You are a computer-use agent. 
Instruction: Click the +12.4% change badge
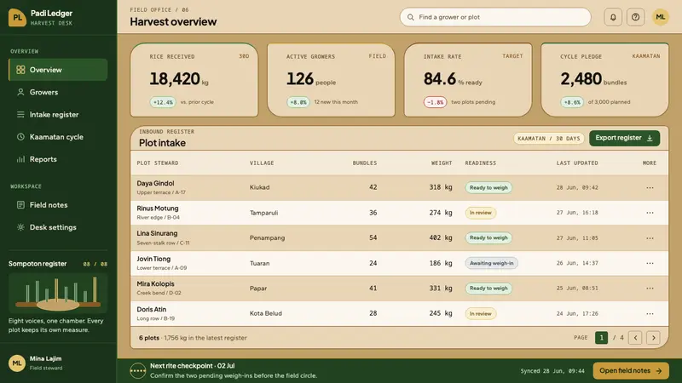(x=163, y=102)
